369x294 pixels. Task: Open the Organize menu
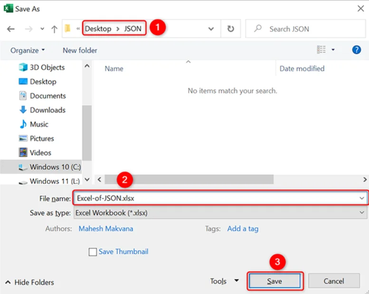tap(28, 50)
